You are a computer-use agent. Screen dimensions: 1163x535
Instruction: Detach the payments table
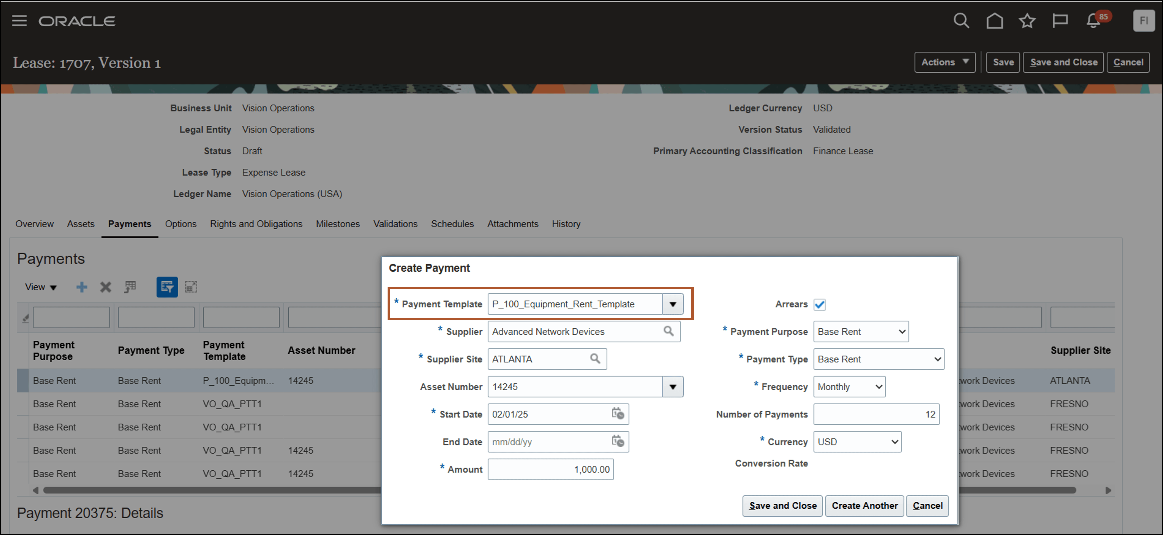191,287
